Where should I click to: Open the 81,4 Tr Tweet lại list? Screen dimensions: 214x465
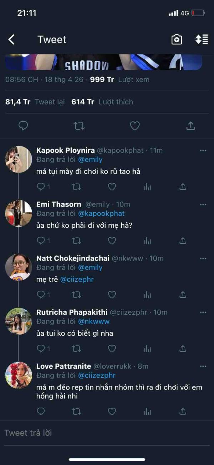point(35,102)
